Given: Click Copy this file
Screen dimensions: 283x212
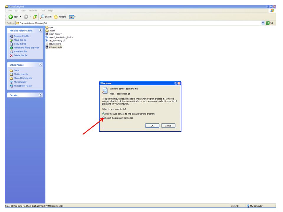Looking at the screenshot, I should click(20, 44).
